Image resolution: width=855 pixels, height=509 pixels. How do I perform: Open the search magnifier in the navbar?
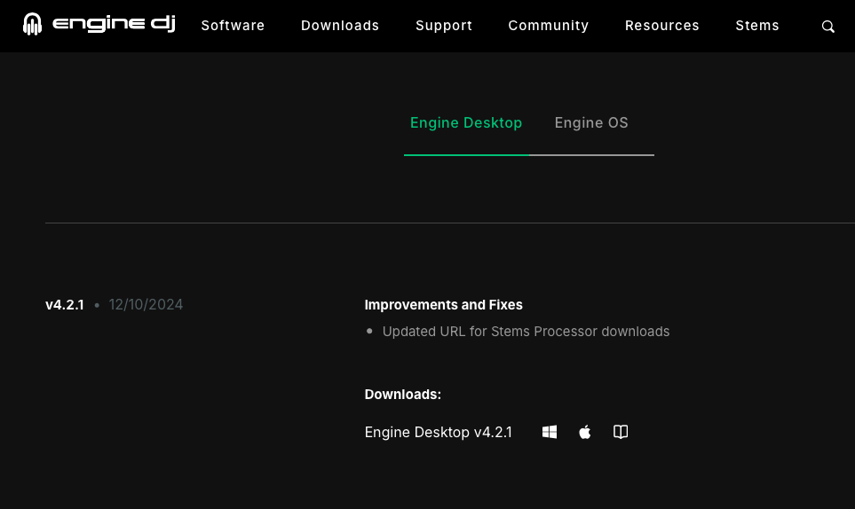827,26
